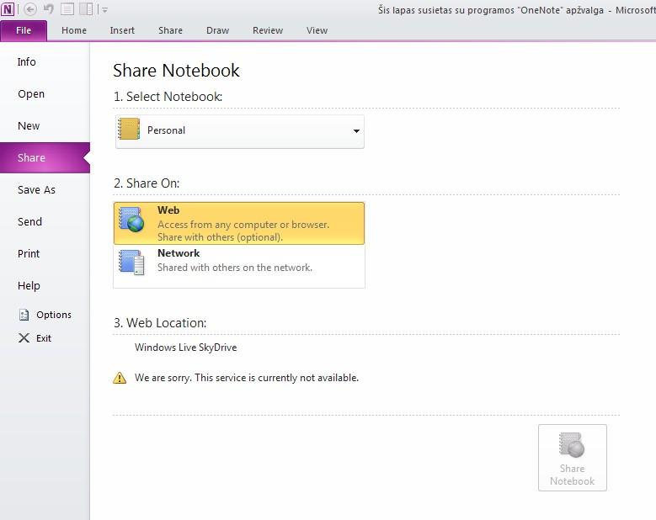
Task: Click the Back arrow in quick access toolbar
Action: click(30, 8)
